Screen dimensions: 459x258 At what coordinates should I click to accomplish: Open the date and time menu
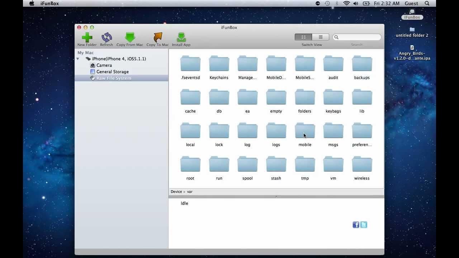pos(387,3)
